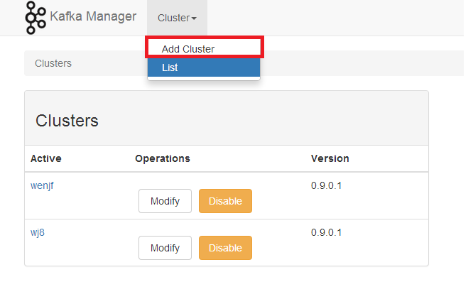Viewport: 473px width, 304px height.
Task: Click the Version column header
Action: 330,158
